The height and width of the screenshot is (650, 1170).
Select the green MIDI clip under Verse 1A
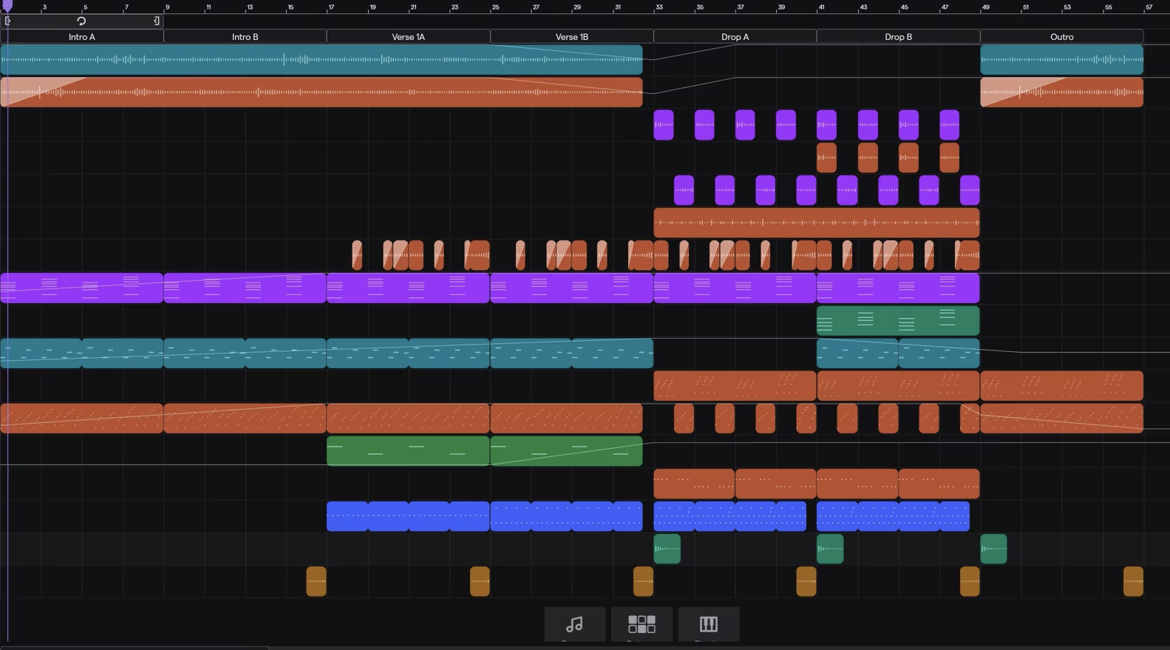(x=408, y=450)
